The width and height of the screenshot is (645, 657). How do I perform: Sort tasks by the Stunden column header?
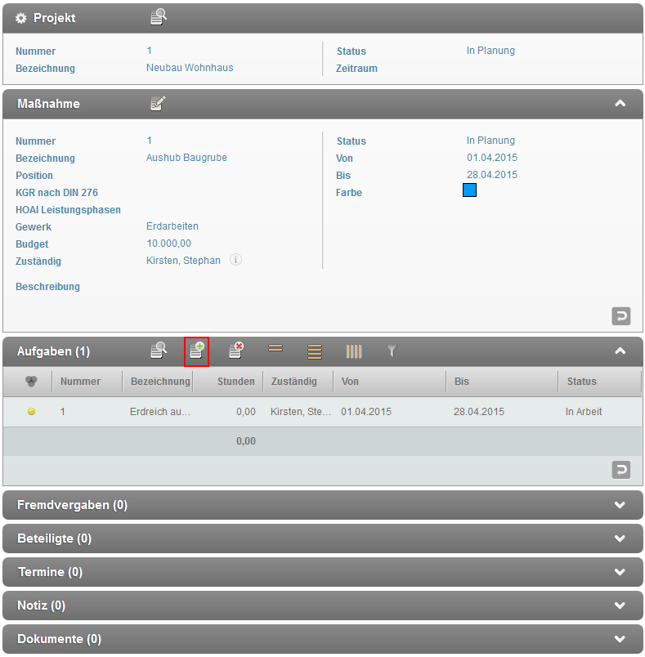click(235, 382)
